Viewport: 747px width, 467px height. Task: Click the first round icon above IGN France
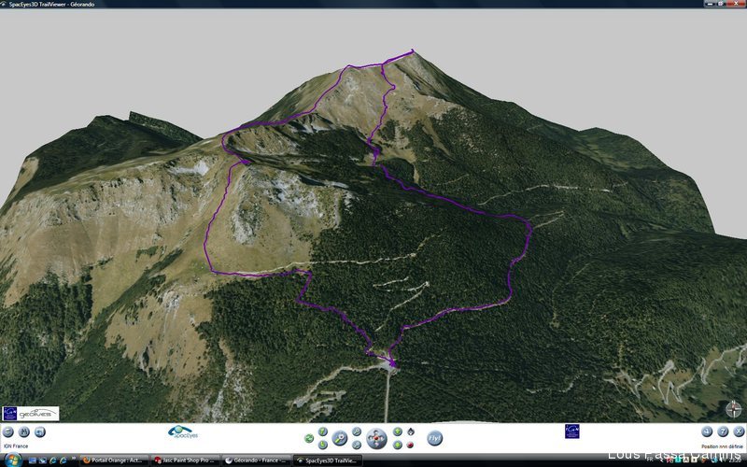(x=8, y=432)
